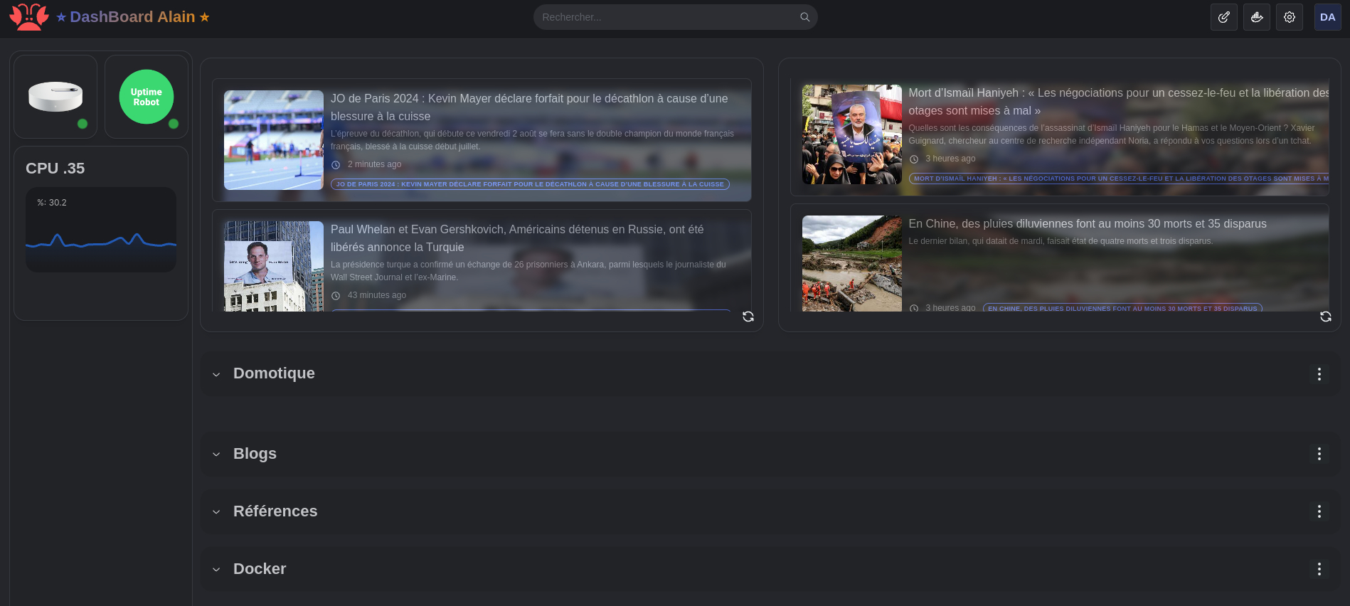Click the DA user avatar
Image resolution: width=1350 pixels, height=606 pixels.
point(1327,17)
